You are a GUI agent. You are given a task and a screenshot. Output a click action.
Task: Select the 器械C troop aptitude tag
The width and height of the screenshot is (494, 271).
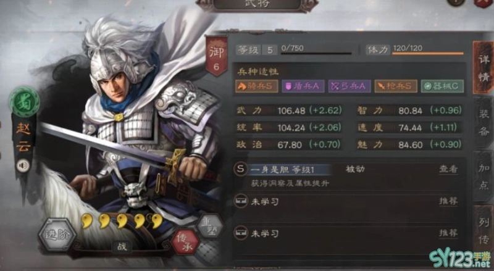point(442,86)
